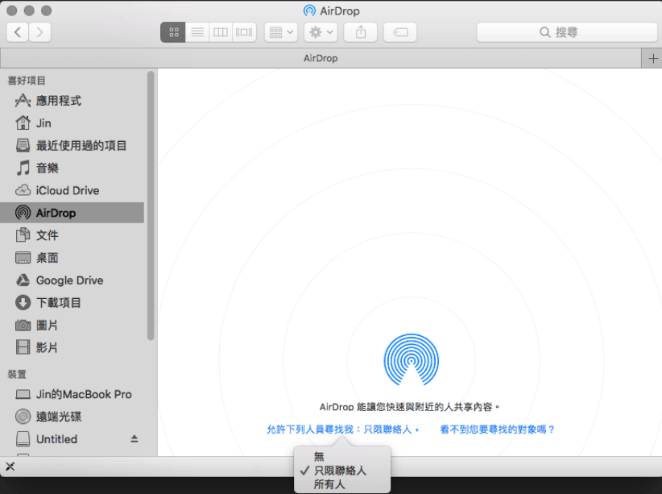Switch to icon view in toolbar

[x=173, y=32]
